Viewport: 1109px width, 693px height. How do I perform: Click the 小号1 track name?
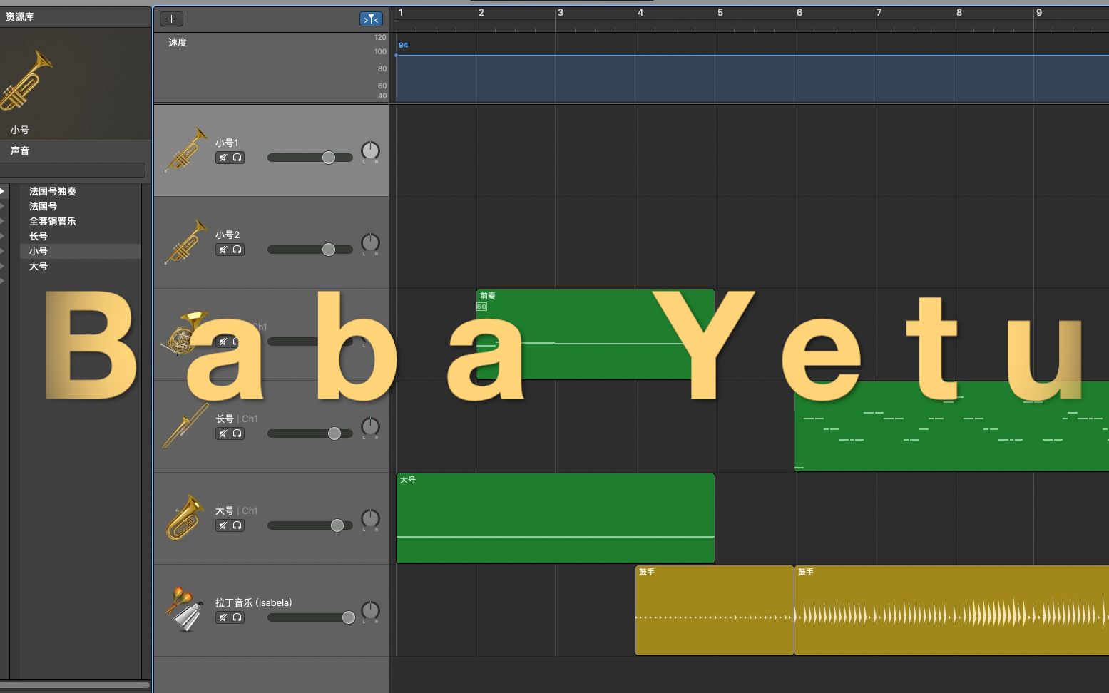pyautogui.click(x=227, y=143)
